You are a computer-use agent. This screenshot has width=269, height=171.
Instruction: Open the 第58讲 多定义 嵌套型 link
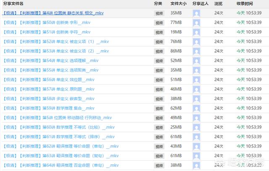pyautogui.click(x=49, y=98)
